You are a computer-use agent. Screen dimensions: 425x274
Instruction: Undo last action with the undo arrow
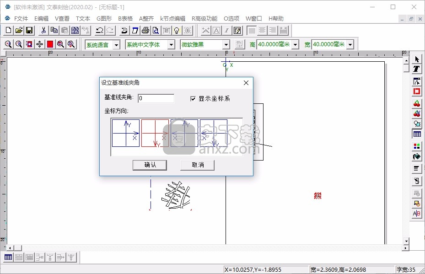[99, 30]
